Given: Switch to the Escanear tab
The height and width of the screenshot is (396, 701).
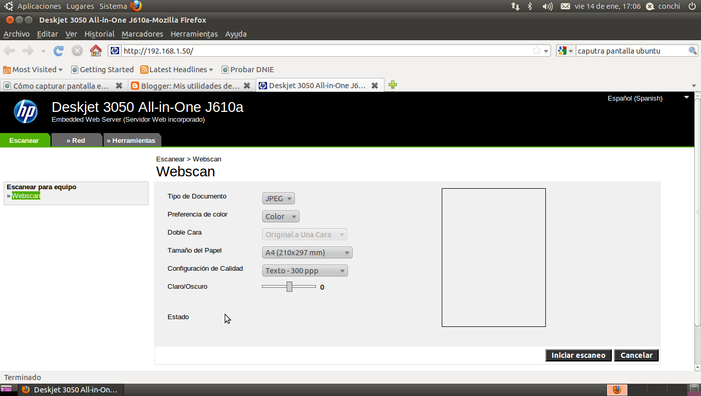Looking at the screenshot, I should tap(24, 140).
